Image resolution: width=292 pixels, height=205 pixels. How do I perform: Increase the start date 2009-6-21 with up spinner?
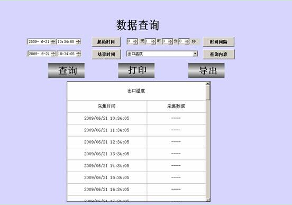tap(53, 40)
